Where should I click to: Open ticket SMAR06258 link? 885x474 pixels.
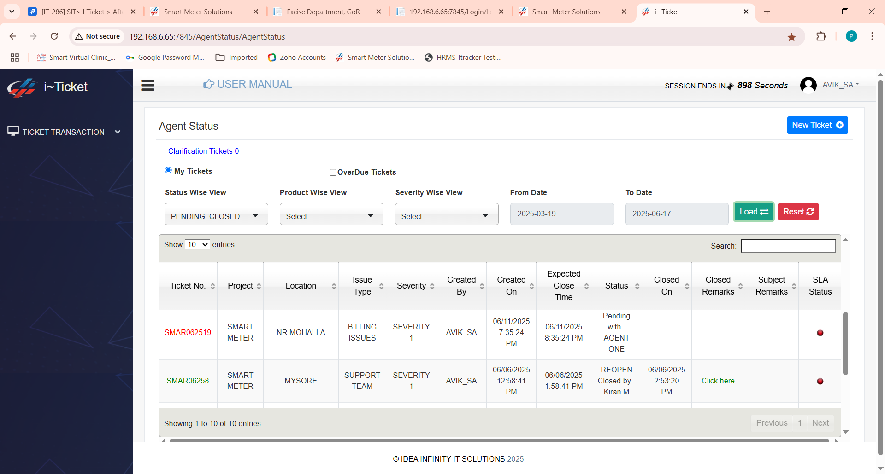click(188, 381)
